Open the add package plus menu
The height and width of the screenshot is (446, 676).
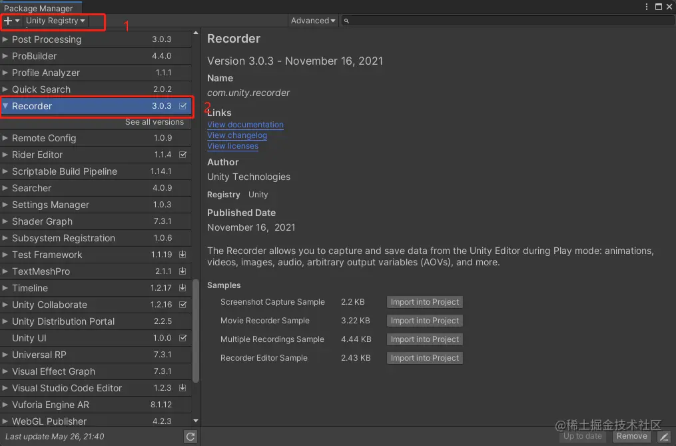11,20
